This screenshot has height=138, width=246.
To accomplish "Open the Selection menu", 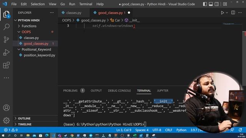I will [38, 4].
